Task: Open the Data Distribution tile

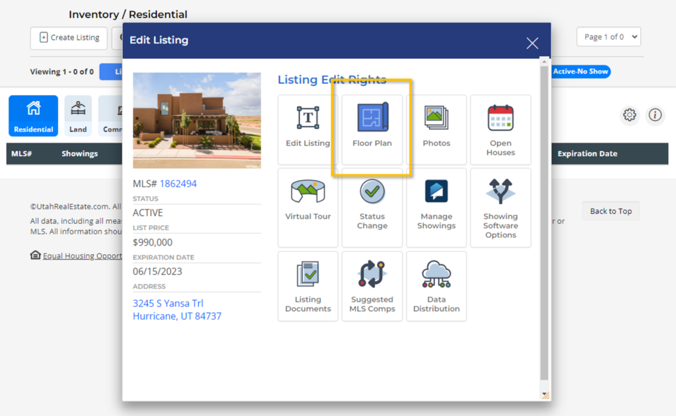Action: tap(436, 286)
